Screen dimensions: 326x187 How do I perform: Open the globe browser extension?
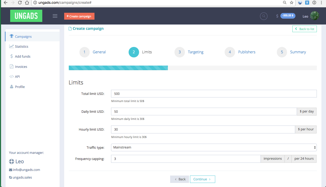click(300, 3)
